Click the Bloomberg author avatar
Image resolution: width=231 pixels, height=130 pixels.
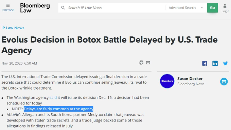tap(167, 81)
